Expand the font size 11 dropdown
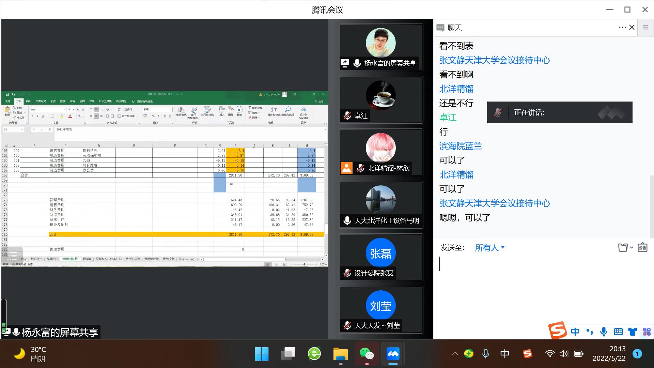 pos(74,110)
